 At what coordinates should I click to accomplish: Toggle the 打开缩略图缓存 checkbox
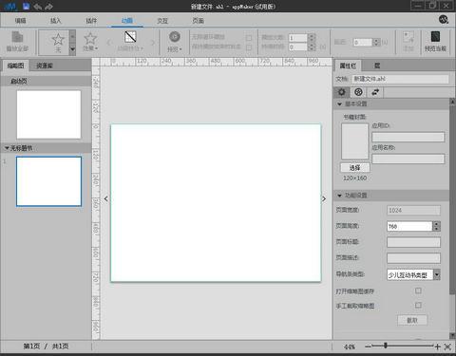pos(418,290)
